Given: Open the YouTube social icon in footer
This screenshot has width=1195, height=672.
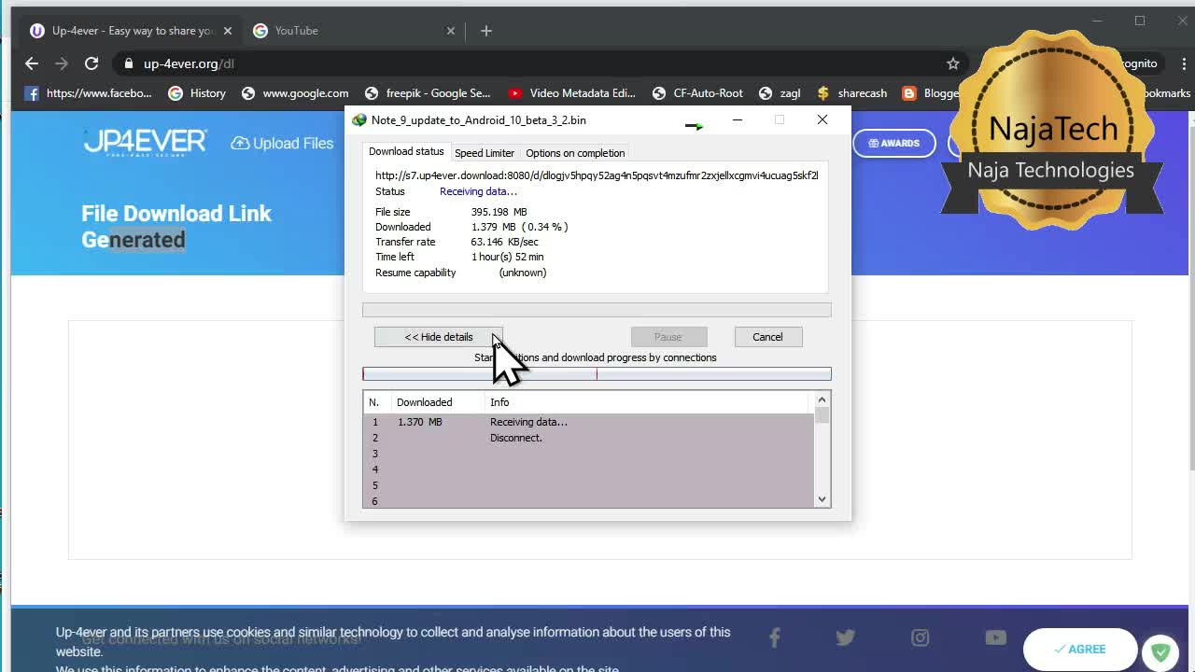Looking at the screenshot, I should [x=995, y=637].
